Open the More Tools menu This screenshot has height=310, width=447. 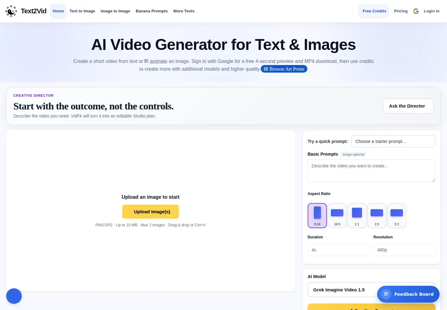pyautogui.click(x=184, y=11)
